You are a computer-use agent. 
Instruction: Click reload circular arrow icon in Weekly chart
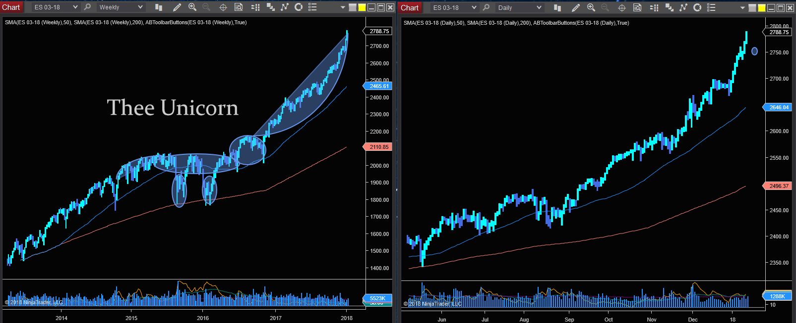[x=299, y=7]
